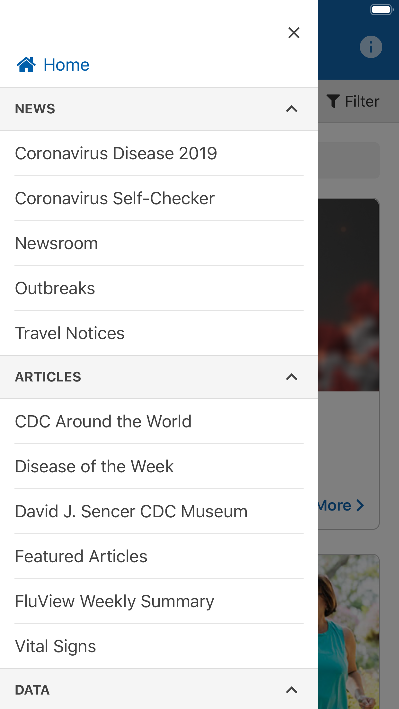Select Vital Signs menu entry

(x=55, y=646)
